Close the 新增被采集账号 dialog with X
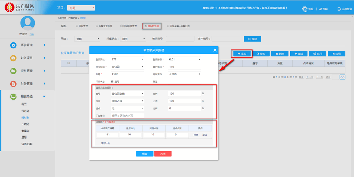 coord(215,50)
